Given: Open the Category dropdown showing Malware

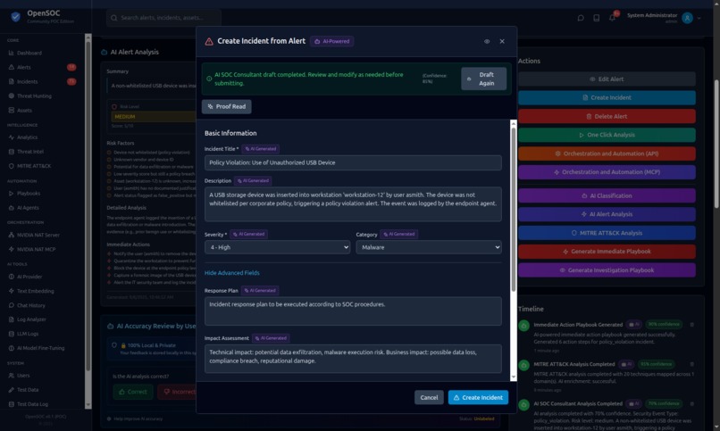Looking at the screenshot, I should [429, 247].
